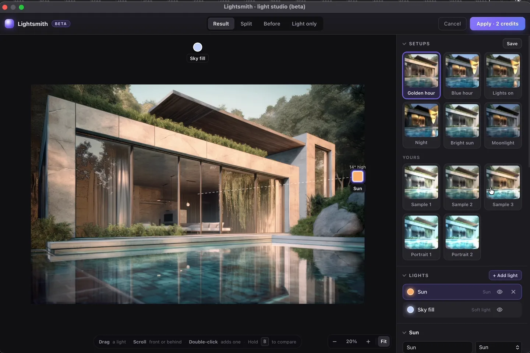The width and height of the screenshot is (530, 353).
Task: Click the Cancel button
Action: point(452,24)
